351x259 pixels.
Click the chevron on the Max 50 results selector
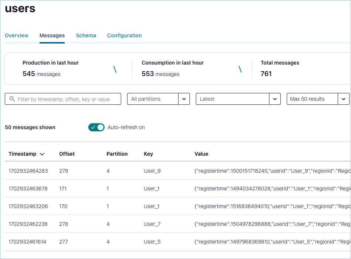click(x=343, y=99)
